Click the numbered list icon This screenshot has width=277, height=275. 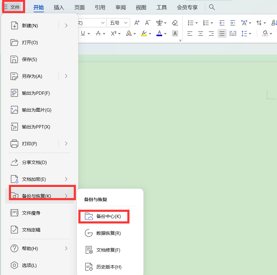coord(206,23)
